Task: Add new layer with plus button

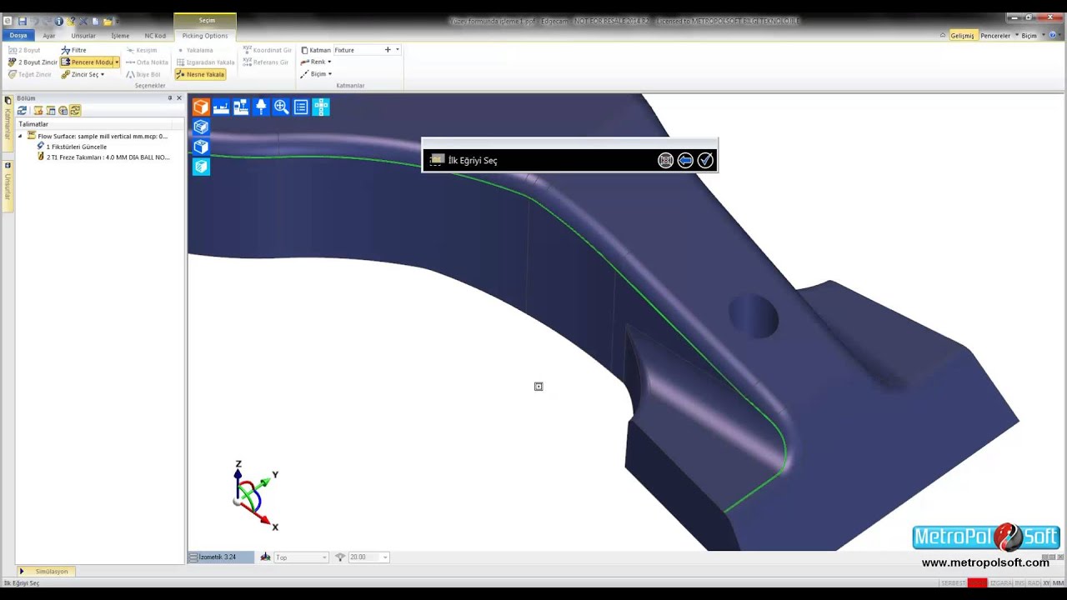Action: tap(388, 50)
